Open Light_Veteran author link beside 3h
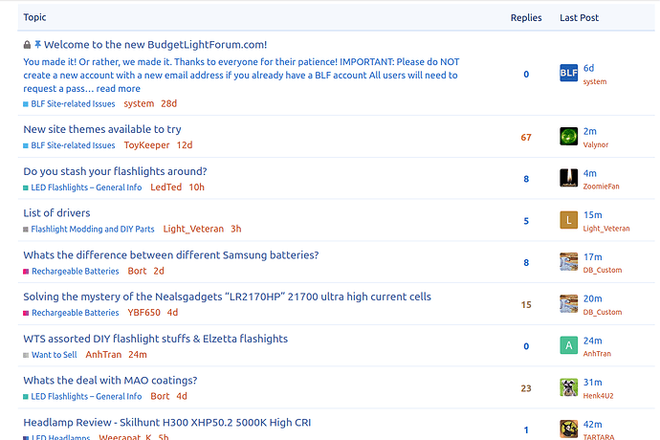 (x=193, y=229)
